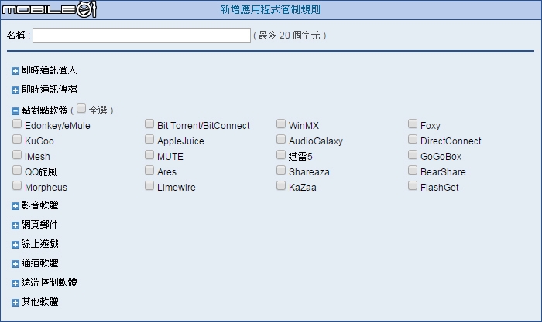
Task: Expand the 遠端控制軟體 category
Action: click(15, 283)
